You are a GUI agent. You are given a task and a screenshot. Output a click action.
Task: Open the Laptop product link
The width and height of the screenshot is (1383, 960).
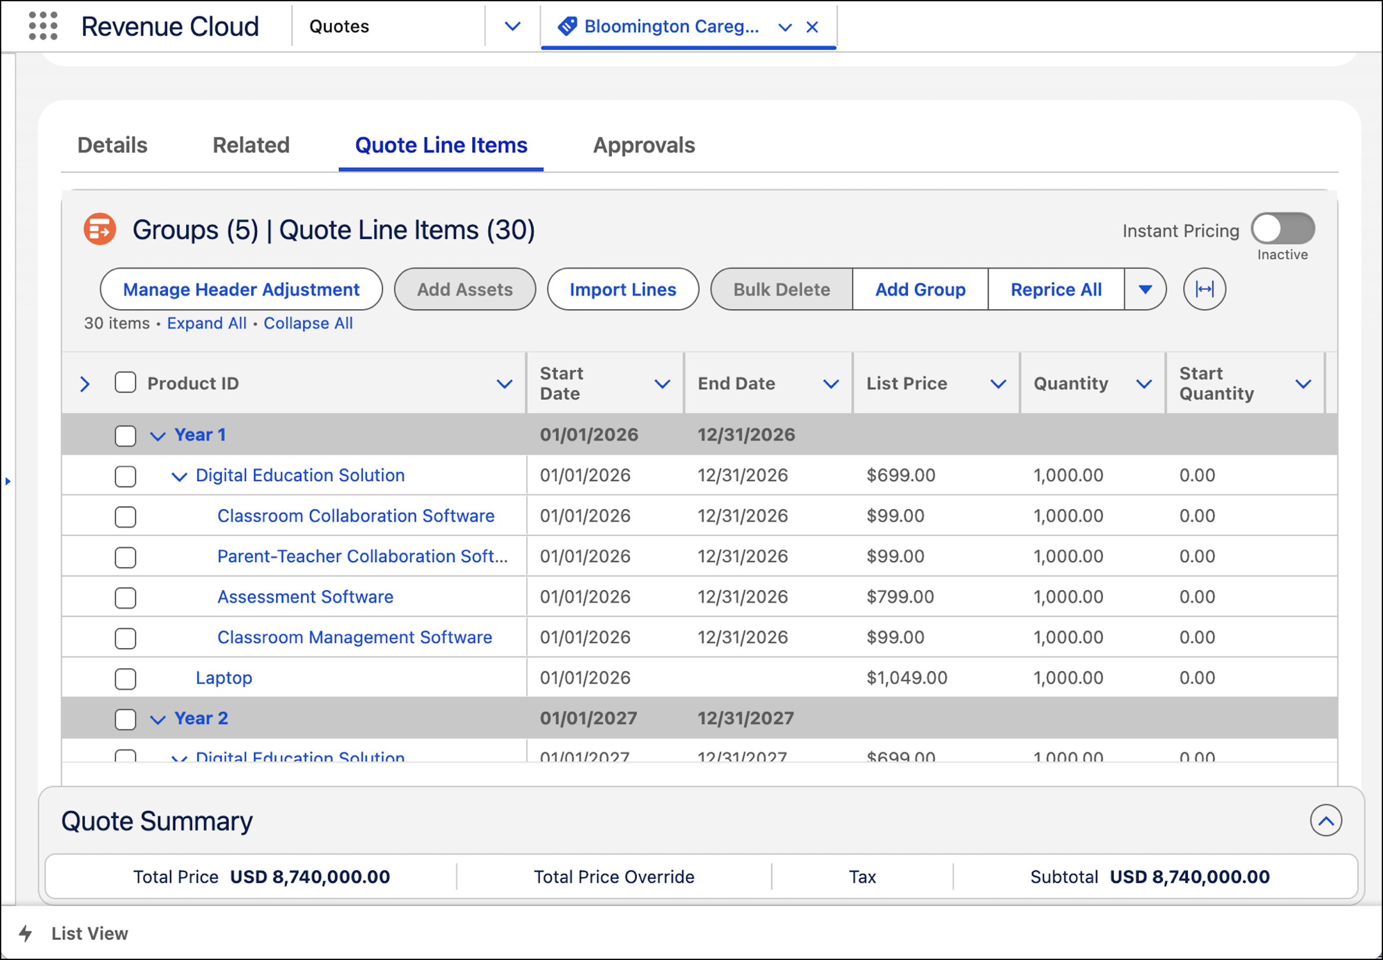224,678
